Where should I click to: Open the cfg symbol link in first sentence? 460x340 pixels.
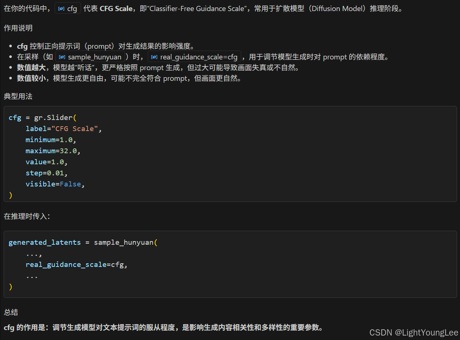(x=68, y=8)
